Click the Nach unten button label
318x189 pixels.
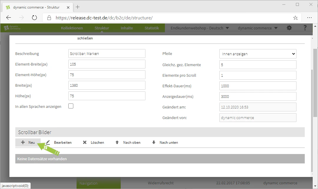169,143
